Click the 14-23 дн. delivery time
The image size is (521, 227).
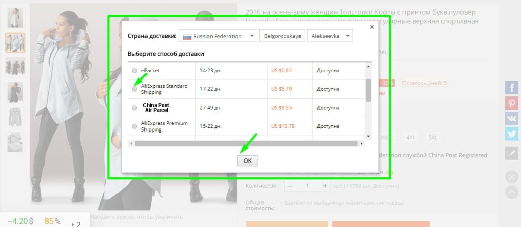pos(211,71)
